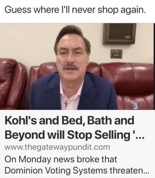Viewport: 155px width, 178px height.
Task: Click the red leather armchair on left
Action: (x=13, y=84)
